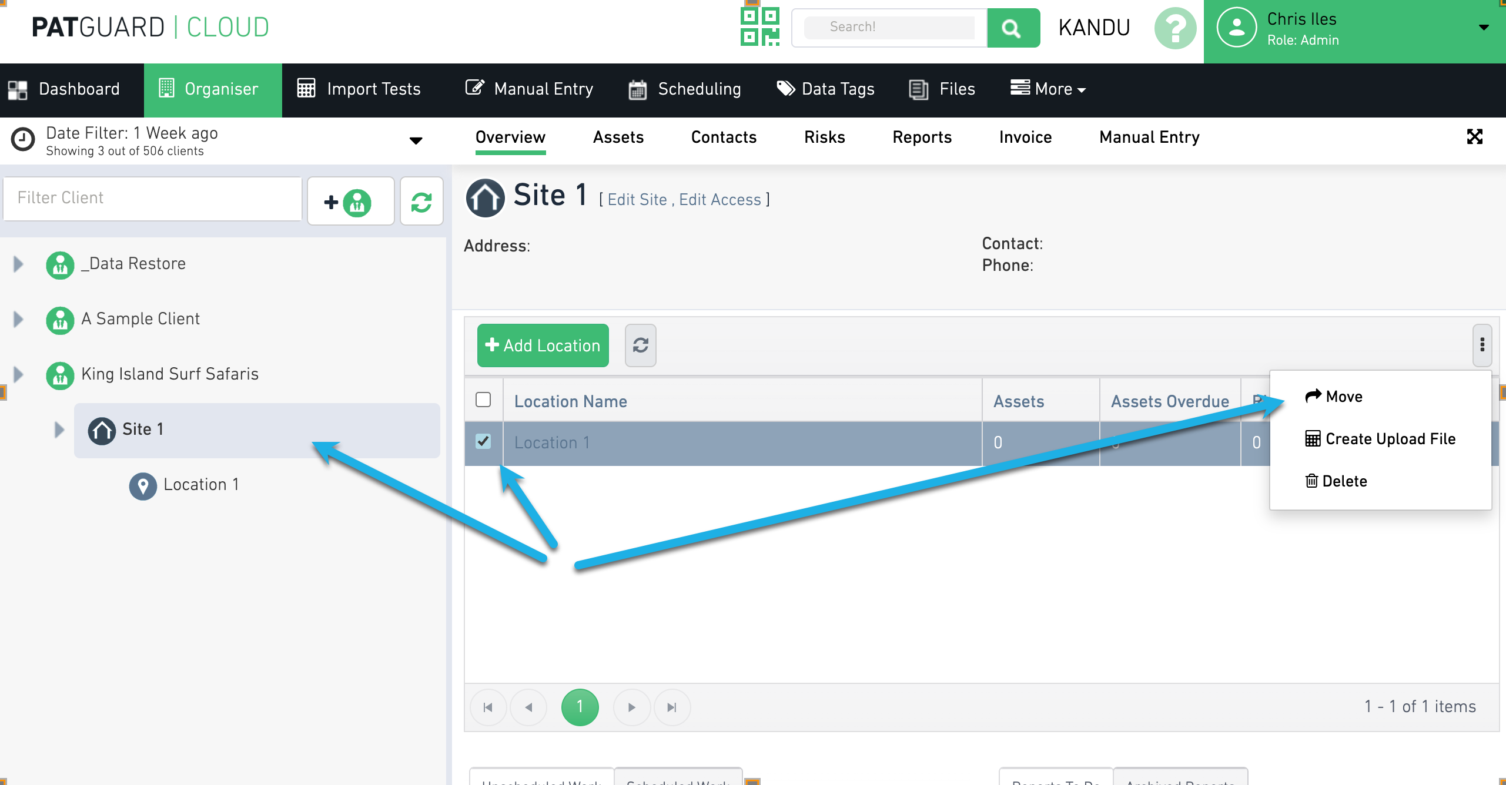Screen dimensions: 1506x785
Task: Click the King Island Surf Safaris client icon
Action: (60, 375)
